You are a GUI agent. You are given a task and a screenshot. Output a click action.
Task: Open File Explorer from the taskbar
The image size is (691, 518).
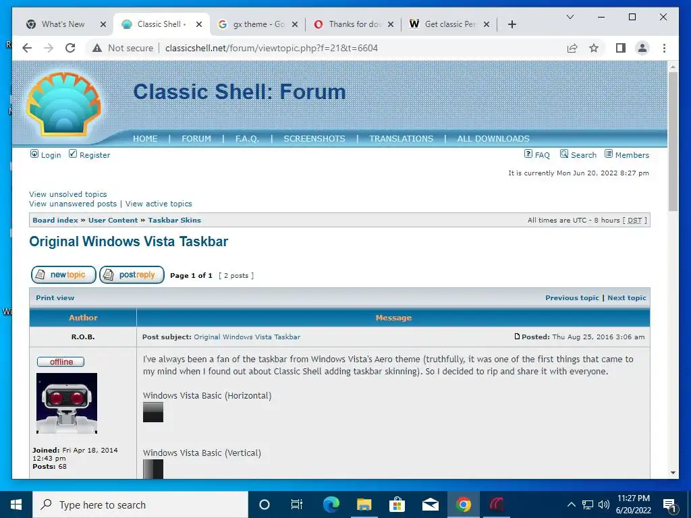364,505
